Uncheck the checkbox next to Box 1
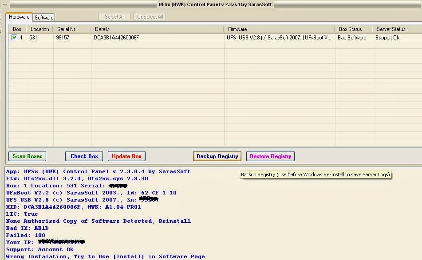The width and height of the screenshot is (422, 260). pyautogui.click(x=14, y=38)
